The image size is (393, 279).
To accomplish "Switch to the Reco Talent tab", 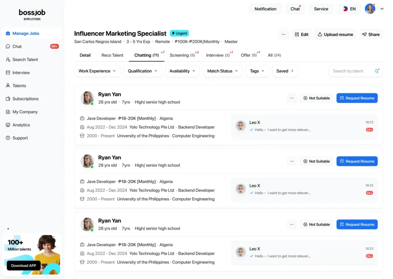I will coord(112,55).
